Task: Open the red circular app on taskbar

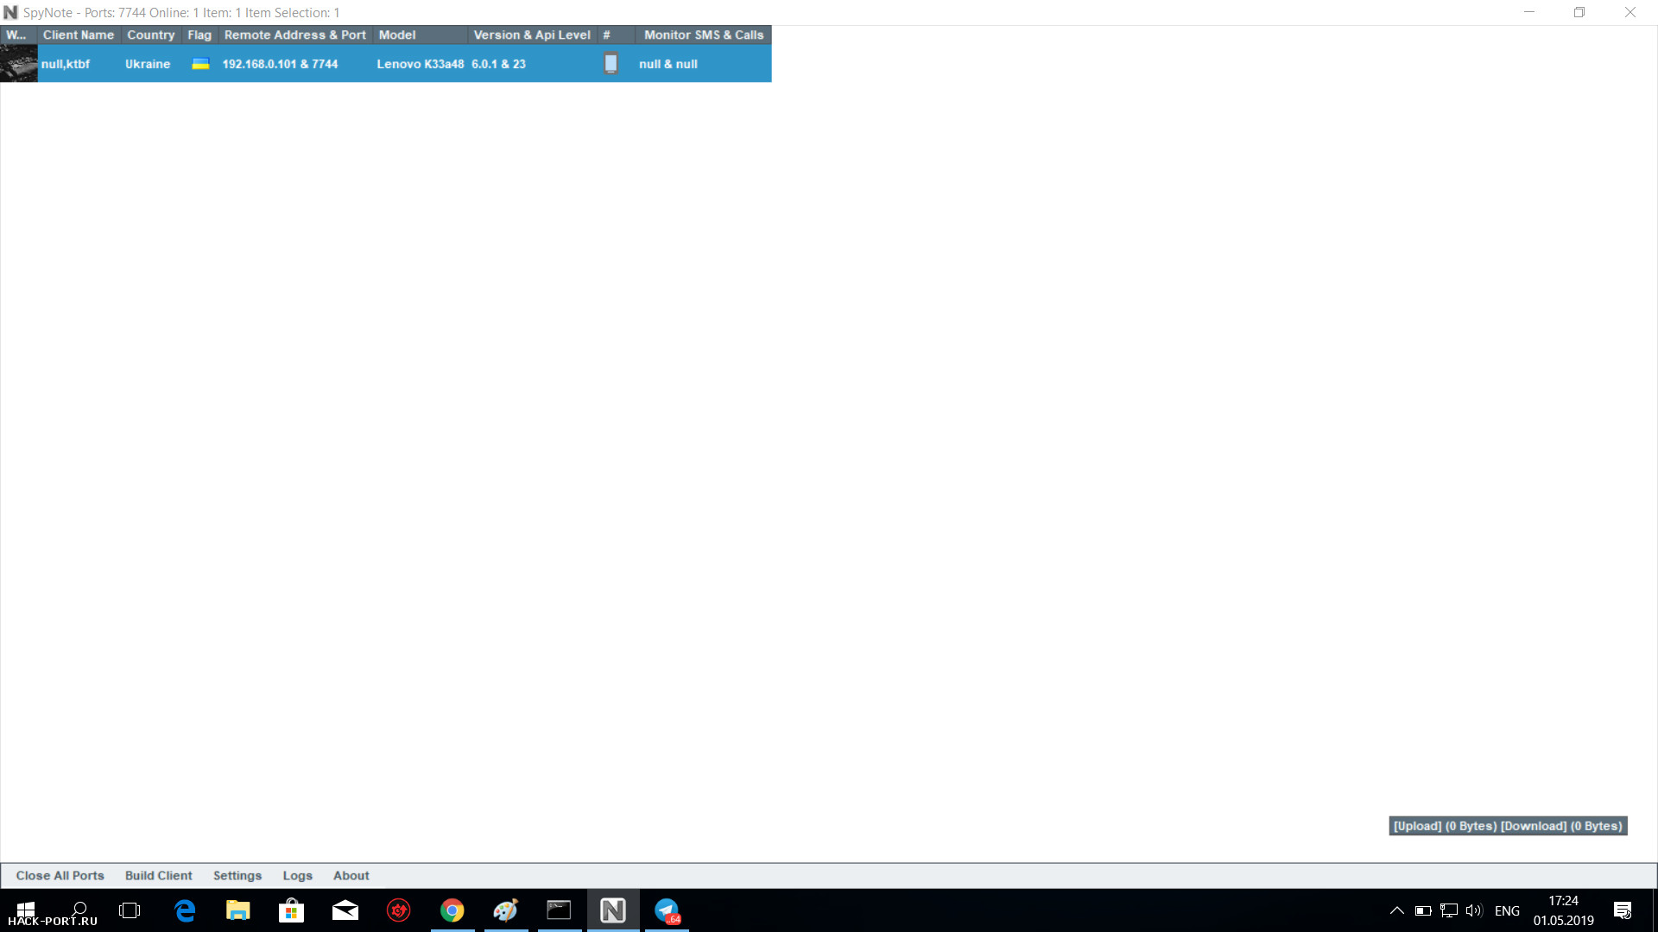Action: (x=399, y=910)
